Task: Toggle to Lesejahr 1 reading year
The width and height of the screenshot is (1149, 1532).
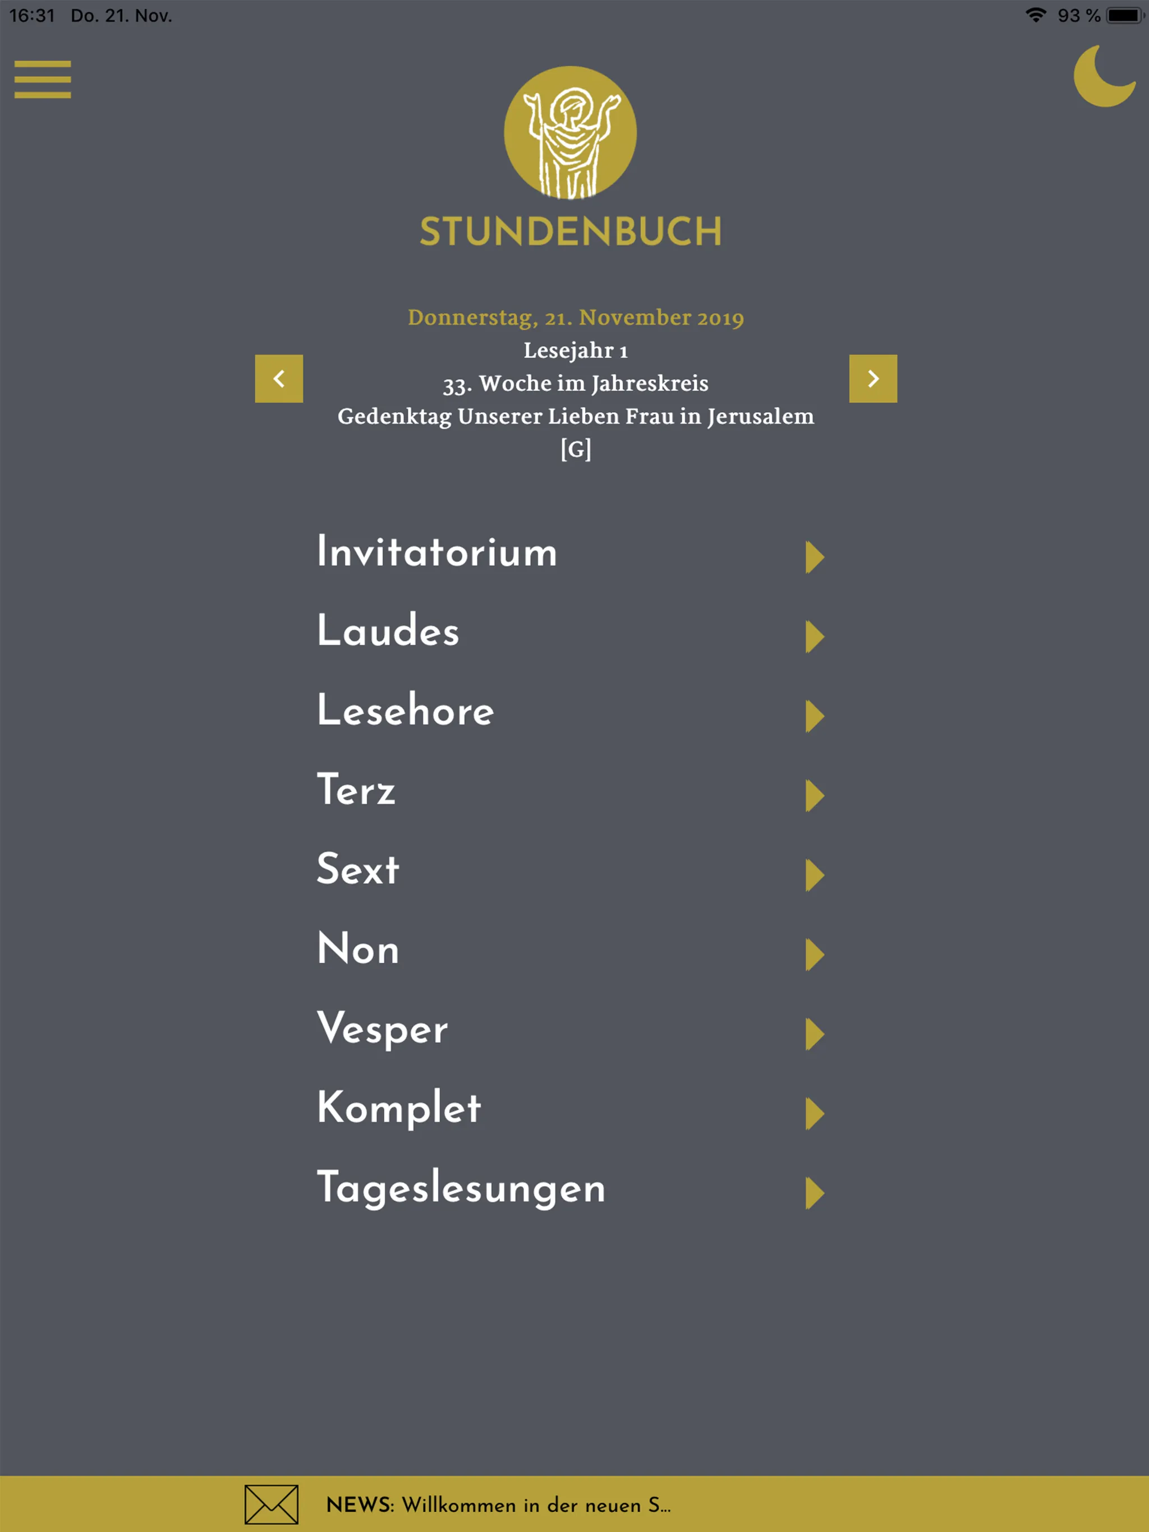Action: tap(573, 350)
